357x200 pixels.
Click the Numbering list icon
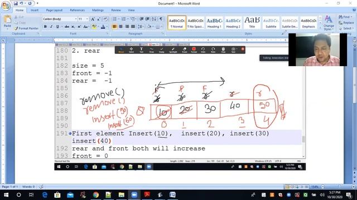124,19
